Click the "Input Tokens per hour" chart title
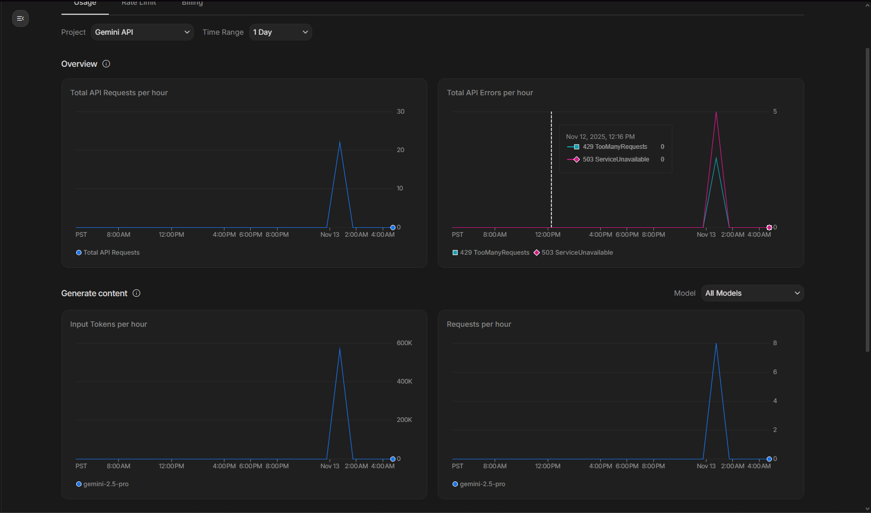 (109, 324)
